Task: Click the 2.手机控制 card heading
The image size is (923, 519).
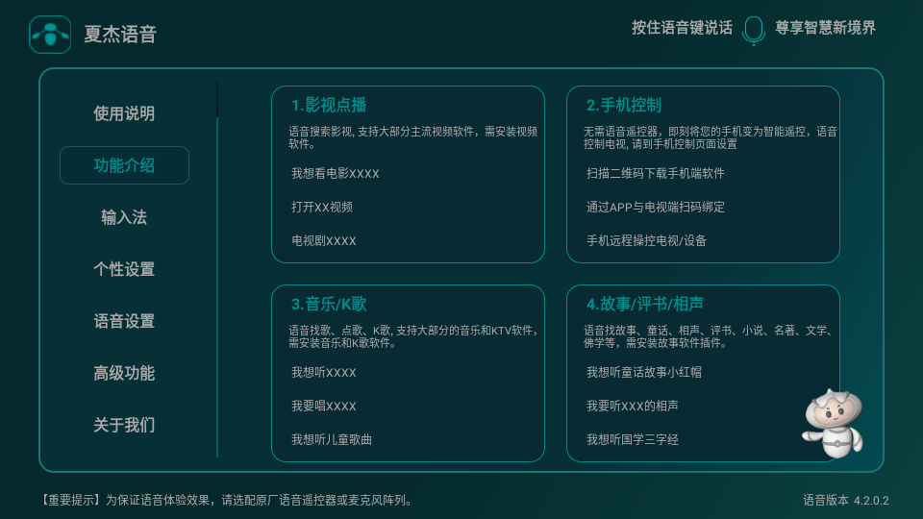Action: [624, 105]
